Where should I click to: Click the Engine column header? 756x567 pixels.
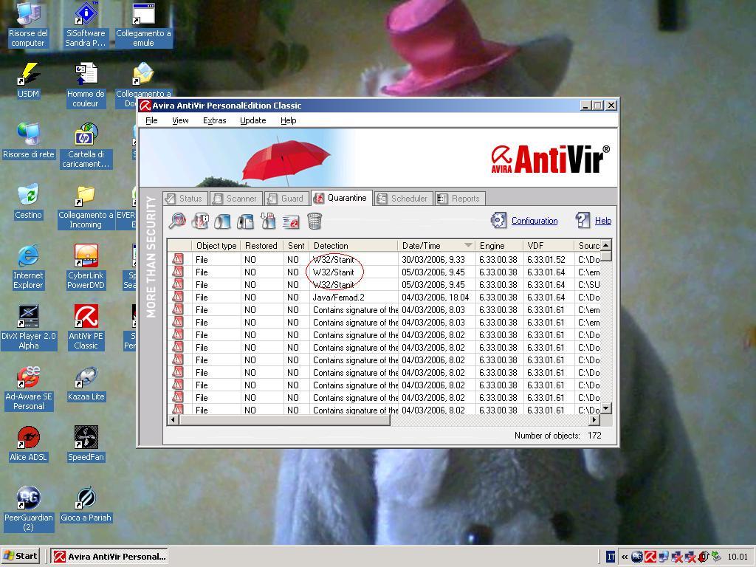499,246
